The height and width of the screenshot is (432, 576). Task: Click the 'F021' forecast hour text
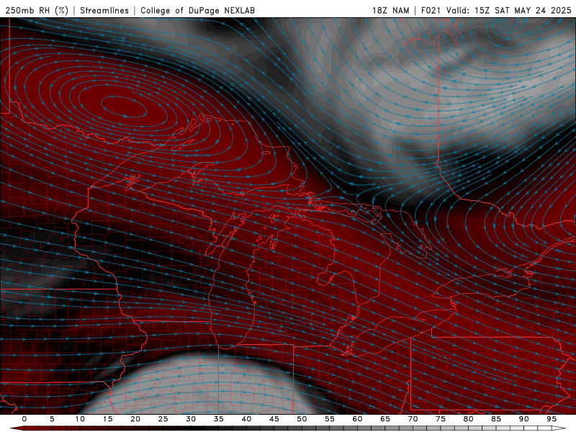pyautogui.click(x=431, y=10)
